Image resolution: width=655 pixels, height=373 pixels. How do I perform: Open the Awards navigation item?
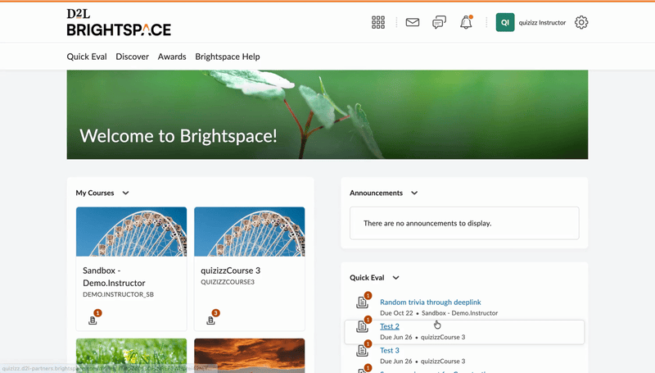click(x=172, y=57)
